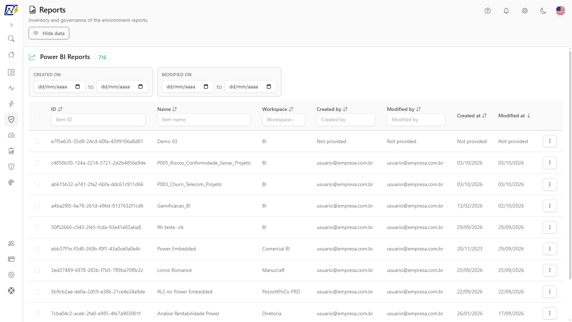Open row actions menu for Demo 03

(550, 141)
